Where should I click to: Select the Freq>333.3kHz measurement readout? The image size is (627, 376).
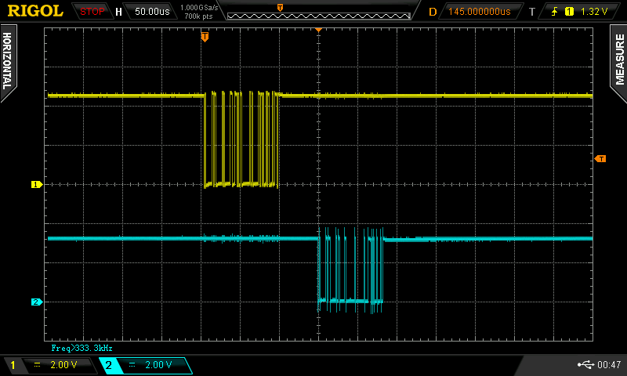tap(82, 348)
